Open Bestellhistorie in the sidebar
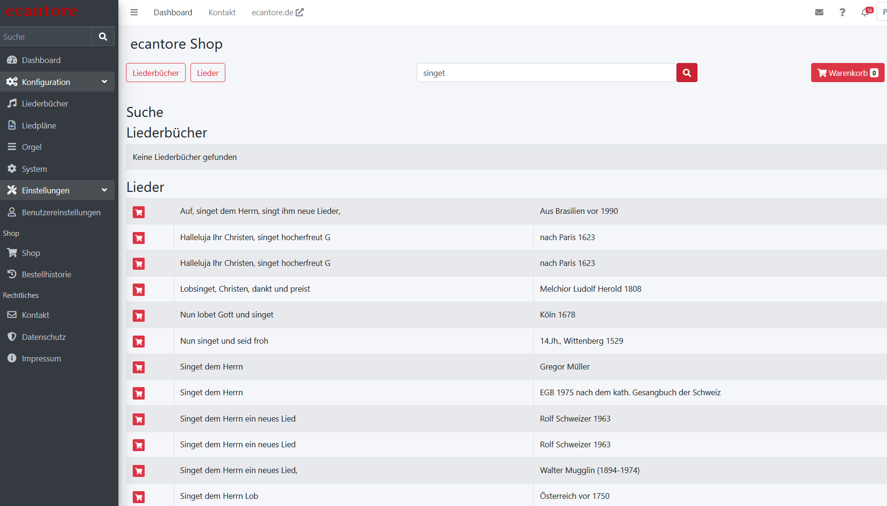The image size is (887, 506). [57, 274]
